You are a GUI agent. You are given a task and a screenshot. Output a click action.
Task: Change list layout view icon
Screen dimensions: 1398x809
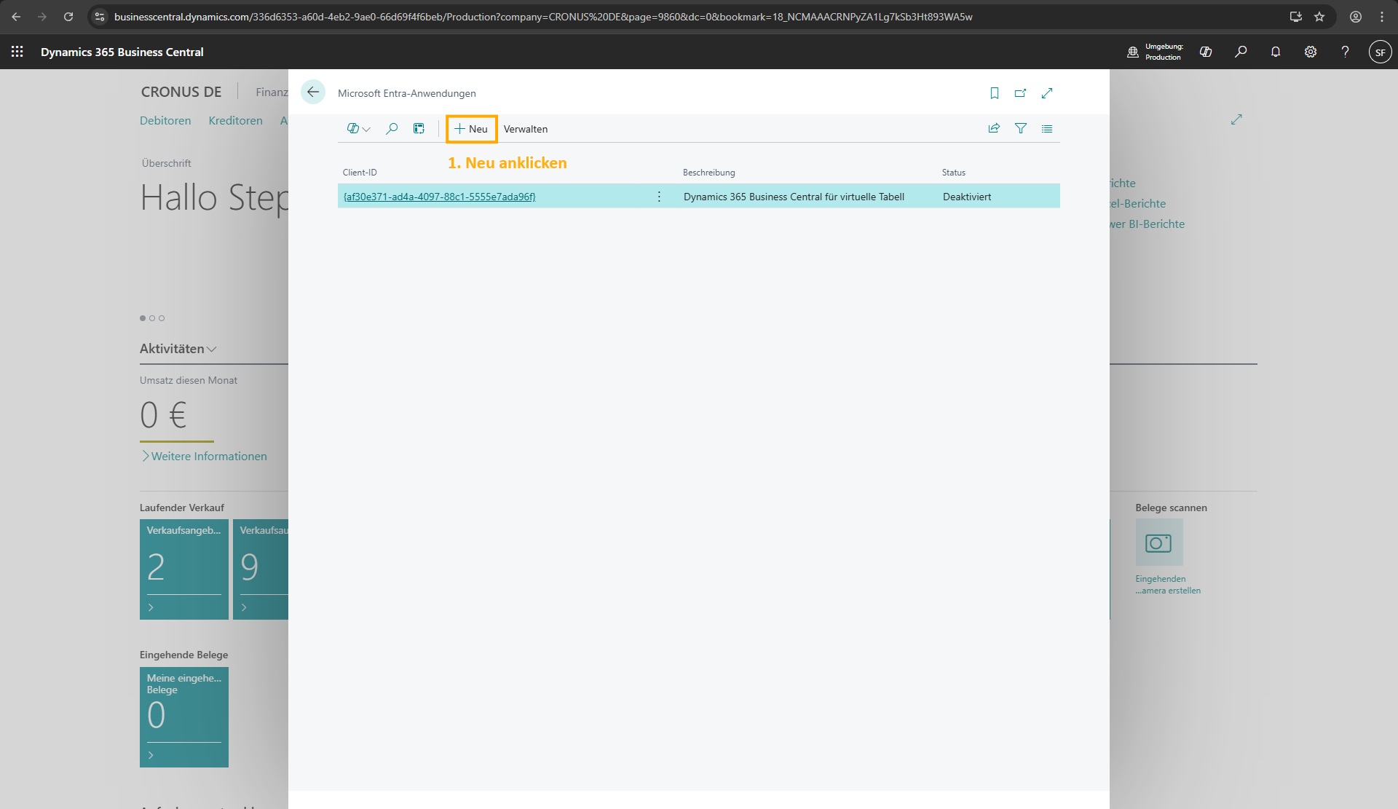[1047, 129]
